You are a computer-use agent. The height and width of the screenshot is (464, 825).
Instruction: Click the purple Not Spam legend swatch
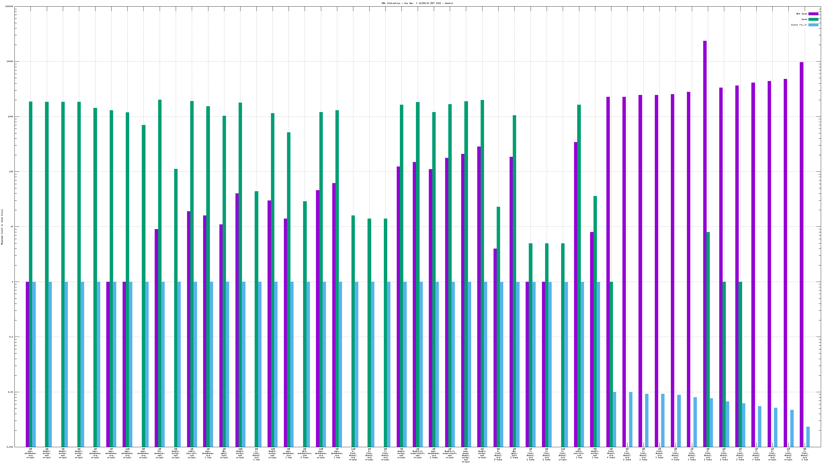813,14
